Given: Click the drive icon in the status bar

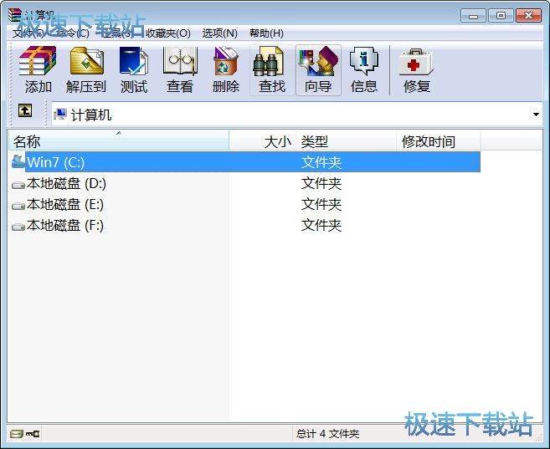Looking at the screenshot, I should (x=16, y=433).
